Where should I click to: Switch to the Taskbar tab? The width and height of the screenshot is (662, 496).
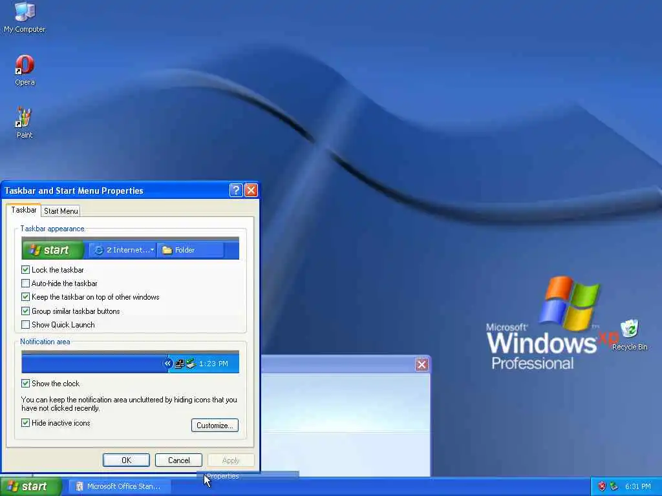[x=24, y=210]
